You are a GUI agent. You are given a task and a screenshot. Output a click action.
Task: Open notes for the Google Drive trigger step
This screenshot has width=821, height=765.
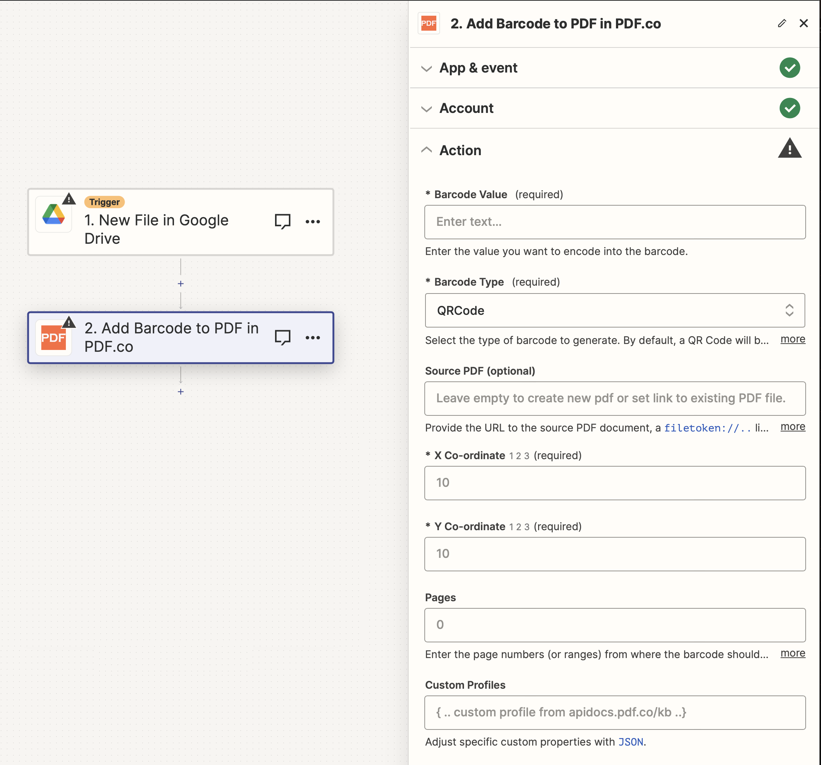(x=282, y=222)
